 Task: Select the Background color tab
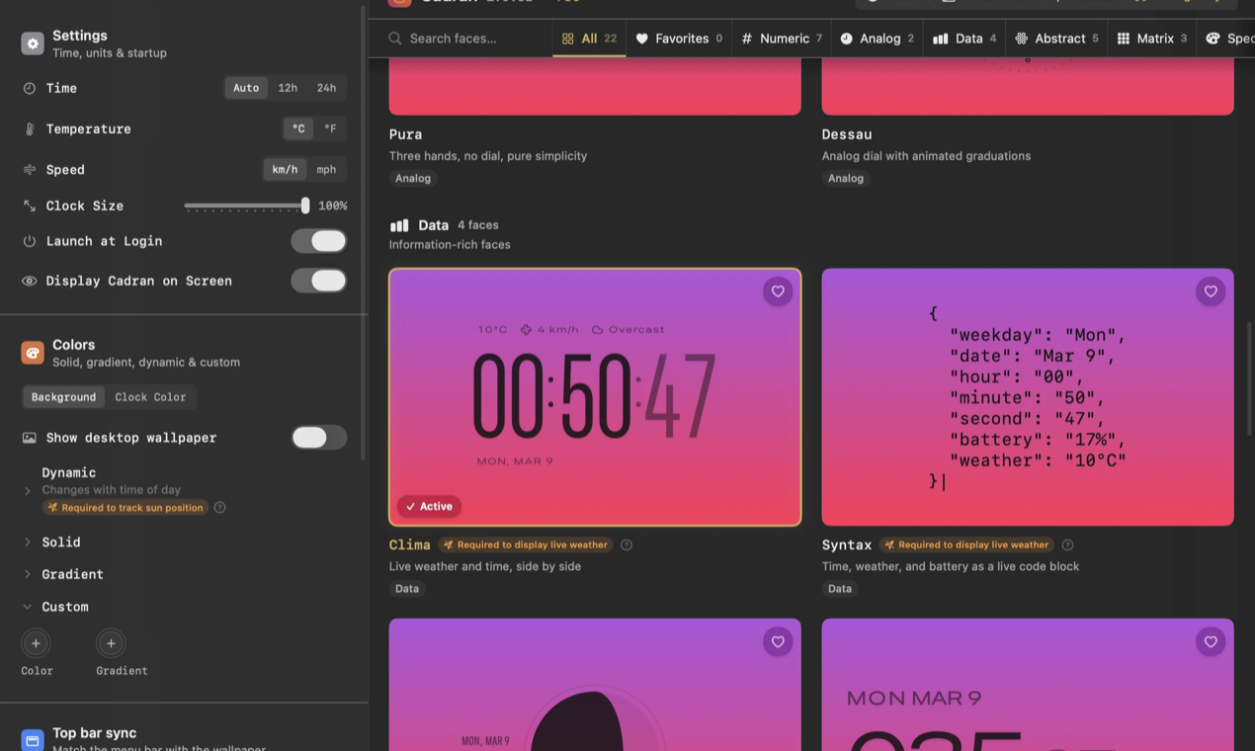click(x=63, y=397)
